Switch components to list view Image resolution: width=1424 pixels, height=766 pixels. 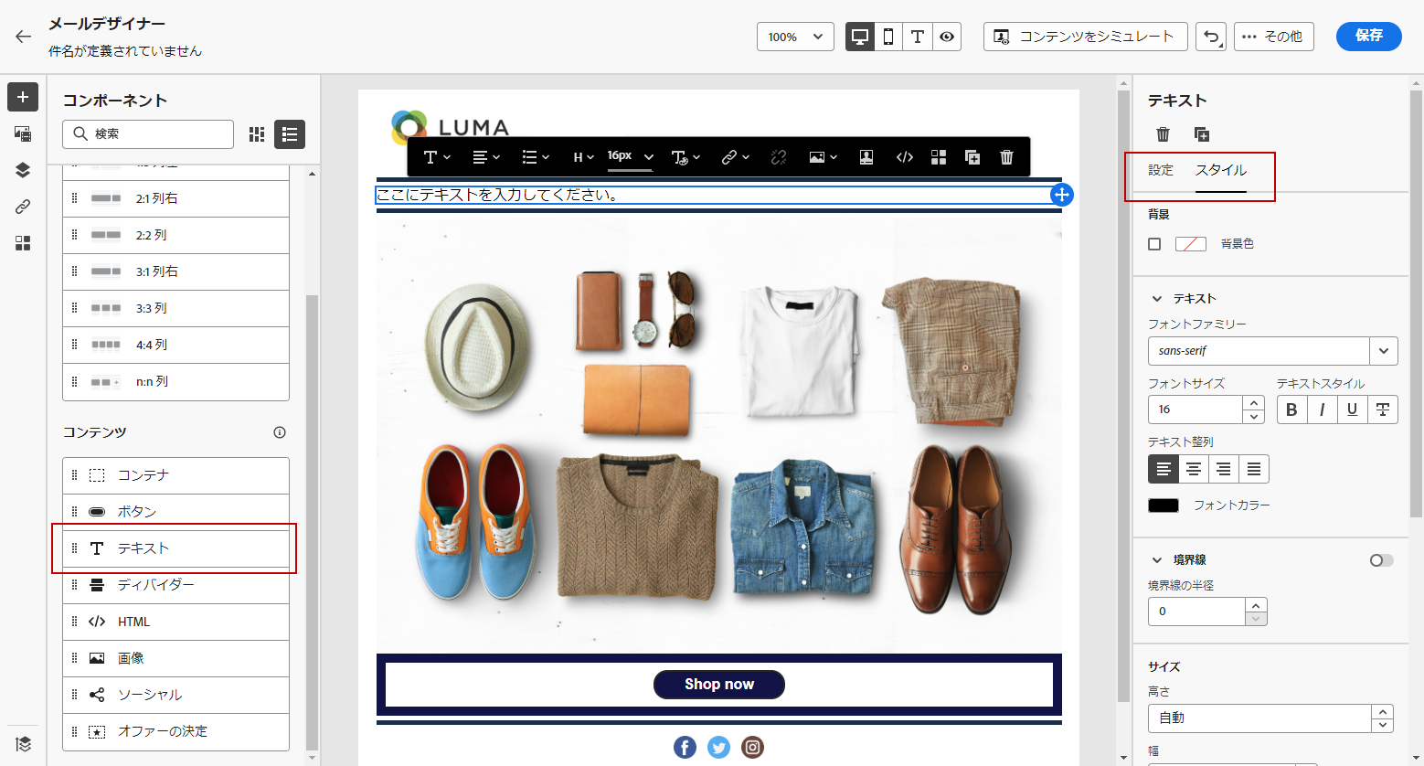pos(290,134)
